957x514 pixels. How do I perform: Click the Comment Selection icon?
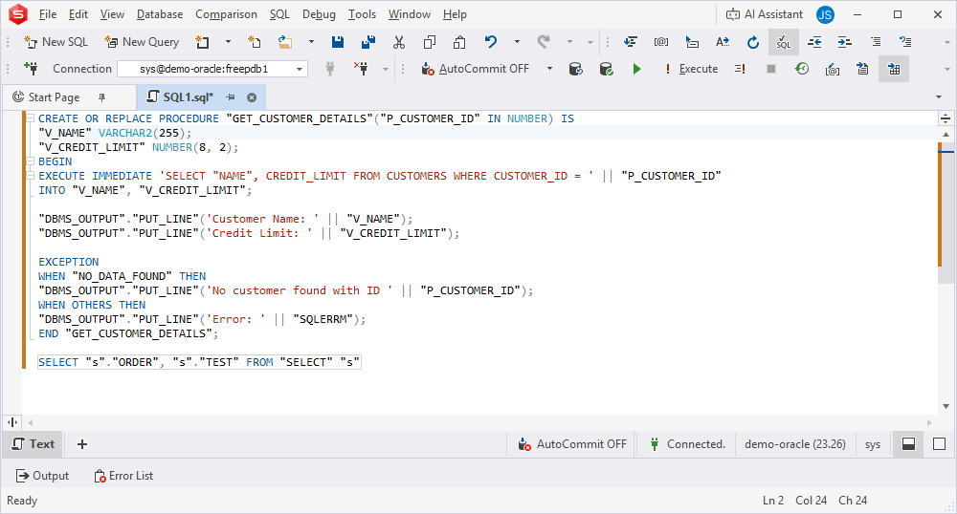click(x=876, y=42)
